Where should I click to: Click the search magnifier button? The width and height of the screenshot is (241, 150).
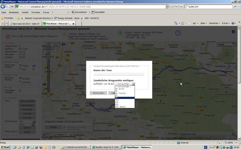(235, 7)
